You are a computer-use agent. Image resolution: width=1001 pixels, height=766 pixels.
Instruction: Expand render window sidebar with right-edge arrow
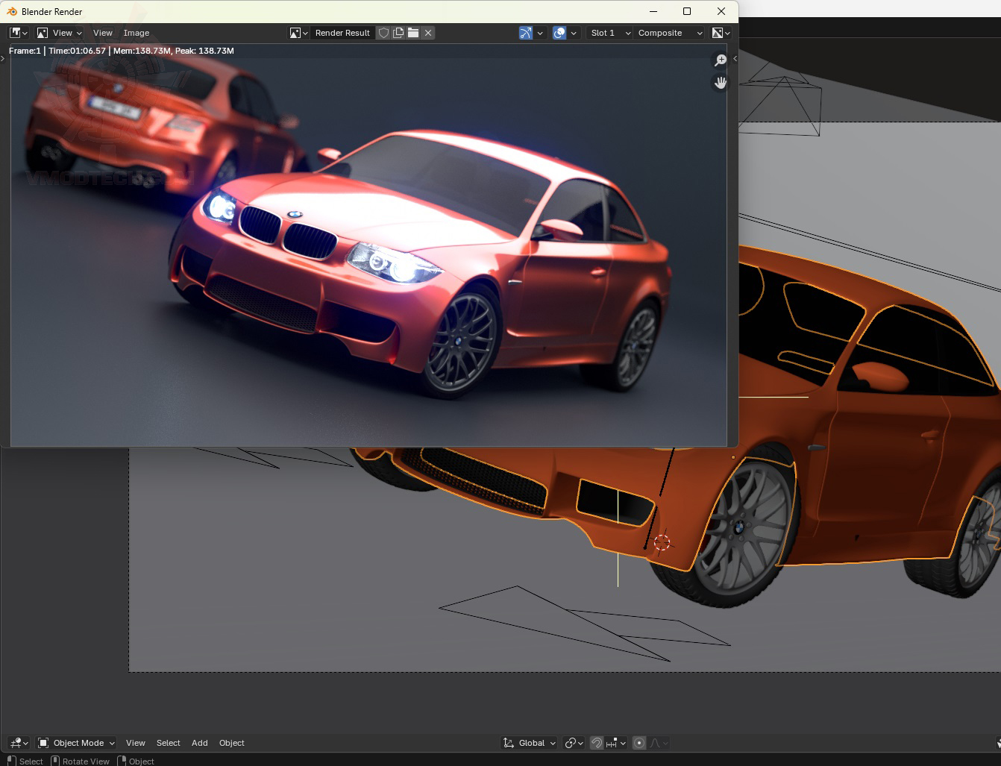coord(735,58)
